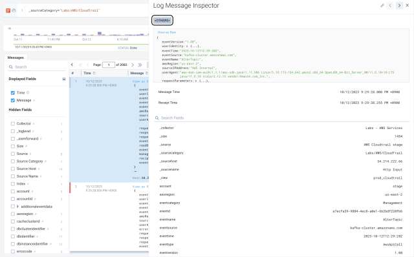The width and height of the screenshot is (414, 257).
Task: Expand the additionaleventdata field group
Action: click(18, 207)
